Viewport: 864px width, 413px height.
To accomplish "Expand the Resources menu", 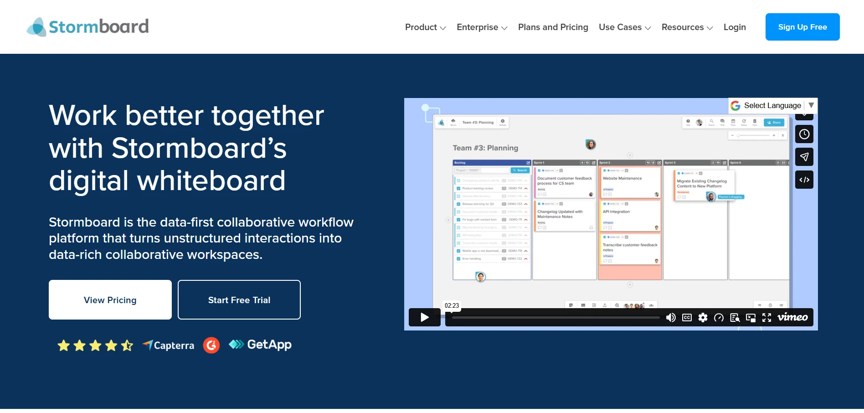I will click(x=687, y=27).
